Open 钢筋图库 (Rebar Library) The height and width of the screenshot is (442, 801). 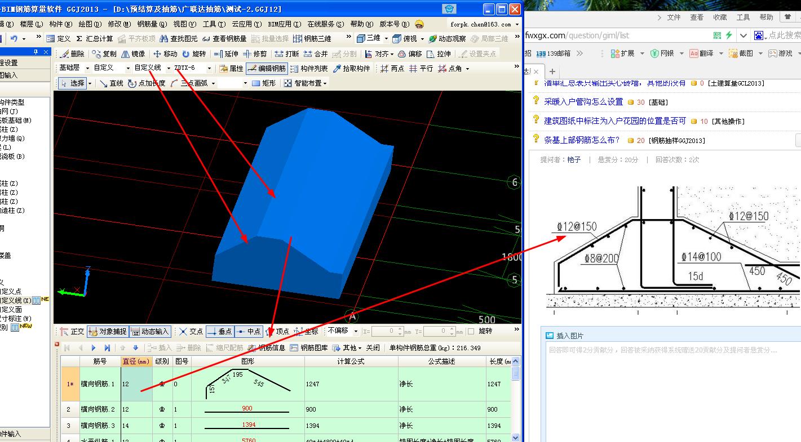(308, 348)
